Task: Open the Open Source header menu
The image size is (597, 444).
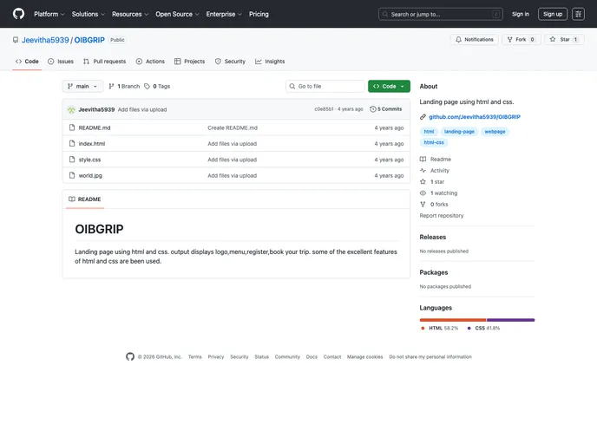Action: [177, 14]
